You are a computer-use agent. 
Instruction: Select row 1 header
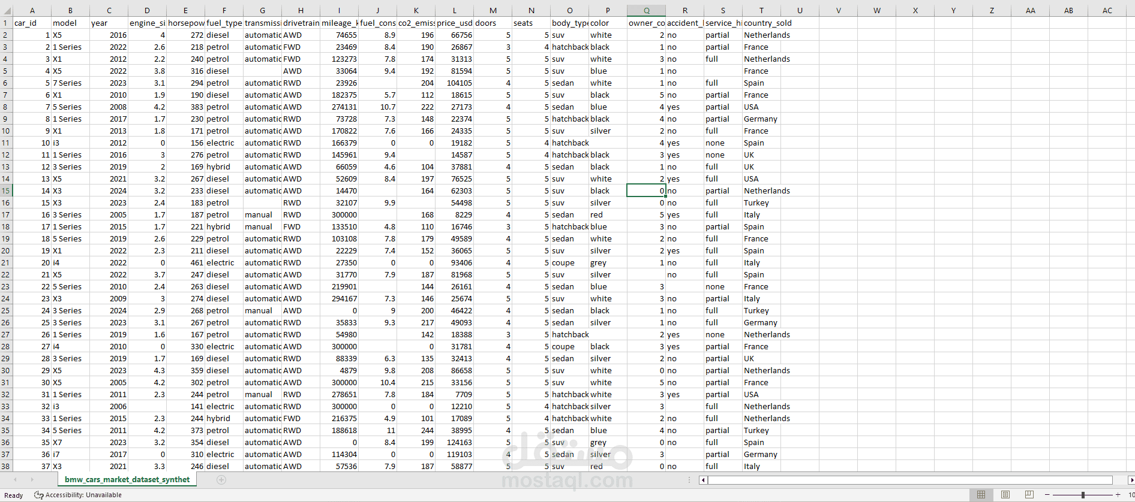click(x=6, y=23)
